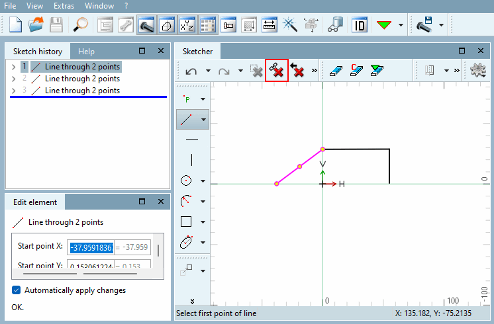
Task: Expand history item 1 Line through 2 points
Action: 13,67
